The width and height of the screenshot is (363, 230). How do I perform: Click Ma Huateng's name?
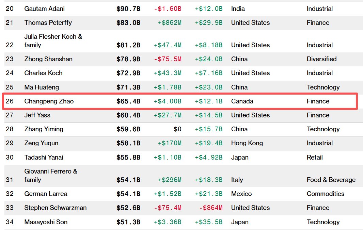pos(42,87)
